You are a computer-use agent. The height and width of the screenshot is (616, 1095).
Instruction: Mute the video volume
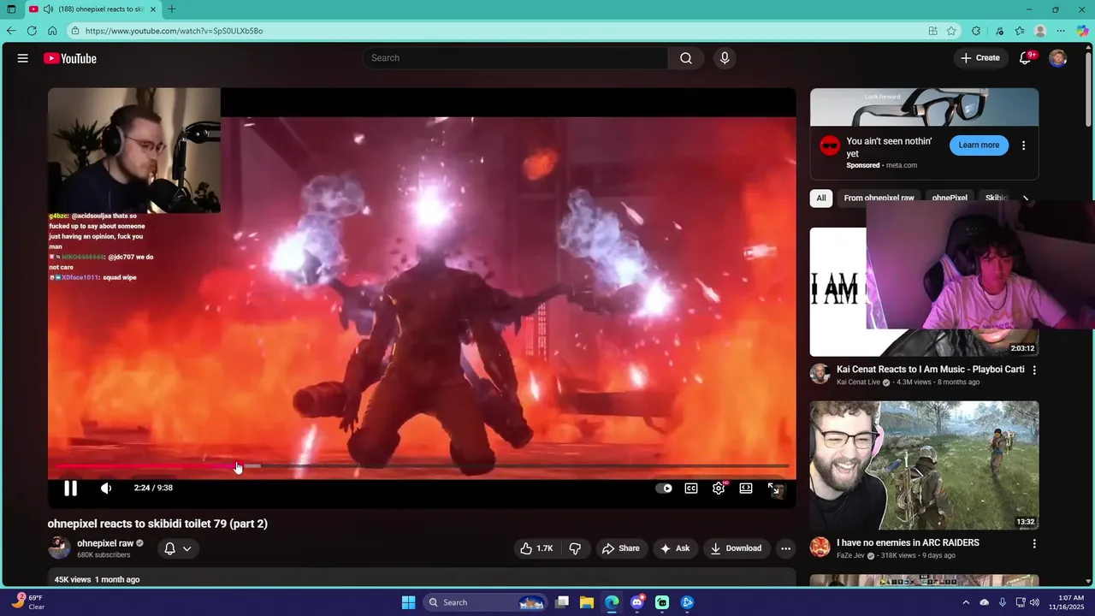pyautogui.click(x=106, y=489)
